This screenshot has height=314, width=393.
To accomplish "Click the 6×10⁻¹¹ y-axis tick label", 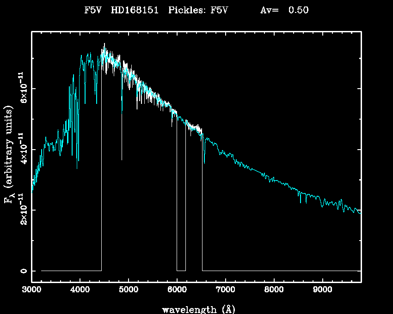I will tap(22, 88).
